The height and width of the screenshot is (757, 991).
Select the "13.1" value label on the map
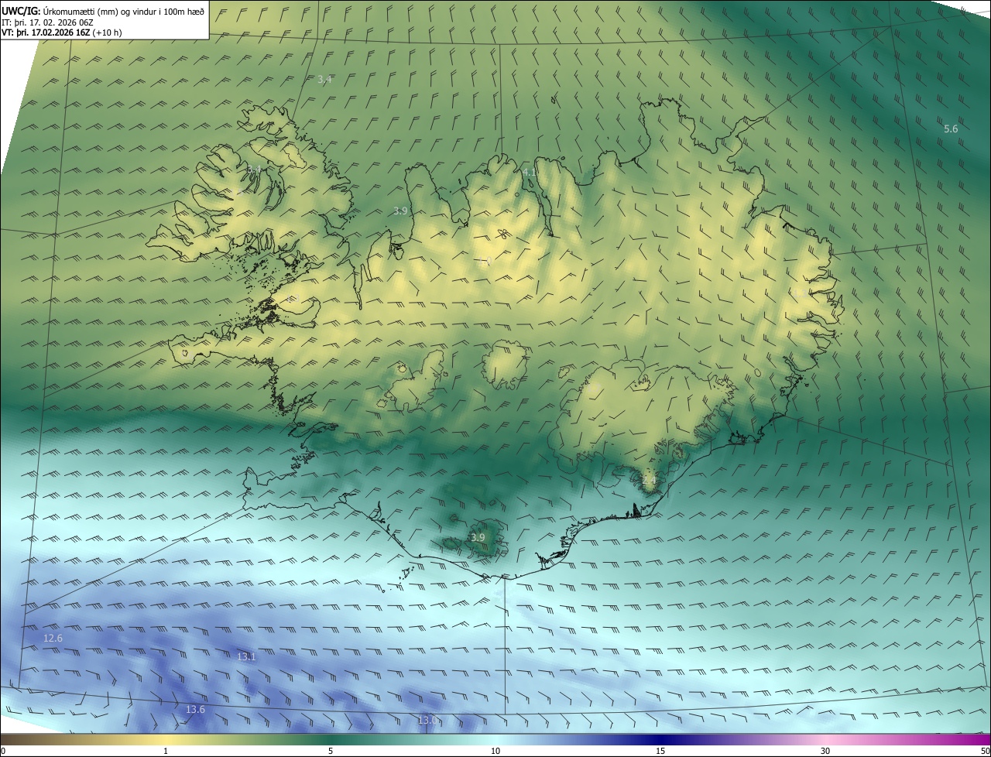pos(246,656)
